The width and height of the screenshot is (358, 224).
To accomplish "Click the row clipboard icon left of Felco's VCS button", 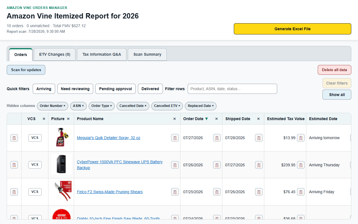I will pyautogui.click(x=14, y=192).
